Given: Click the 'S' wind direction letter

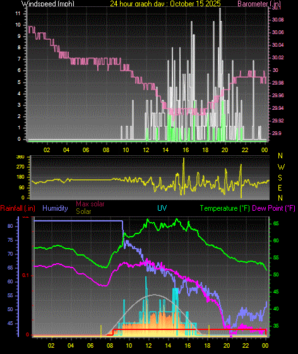Looking at the screenshot, I should point(280,178).
